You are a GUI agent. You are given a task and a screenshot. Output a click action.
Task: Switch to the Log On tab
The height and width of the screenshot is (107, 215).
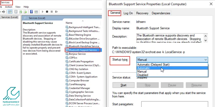click(128, 13)
